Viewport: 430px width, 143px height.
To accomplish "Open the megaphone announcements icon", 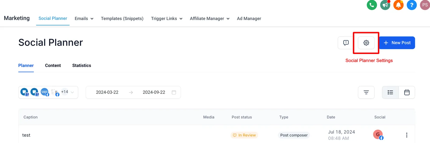I will [385, 5].
